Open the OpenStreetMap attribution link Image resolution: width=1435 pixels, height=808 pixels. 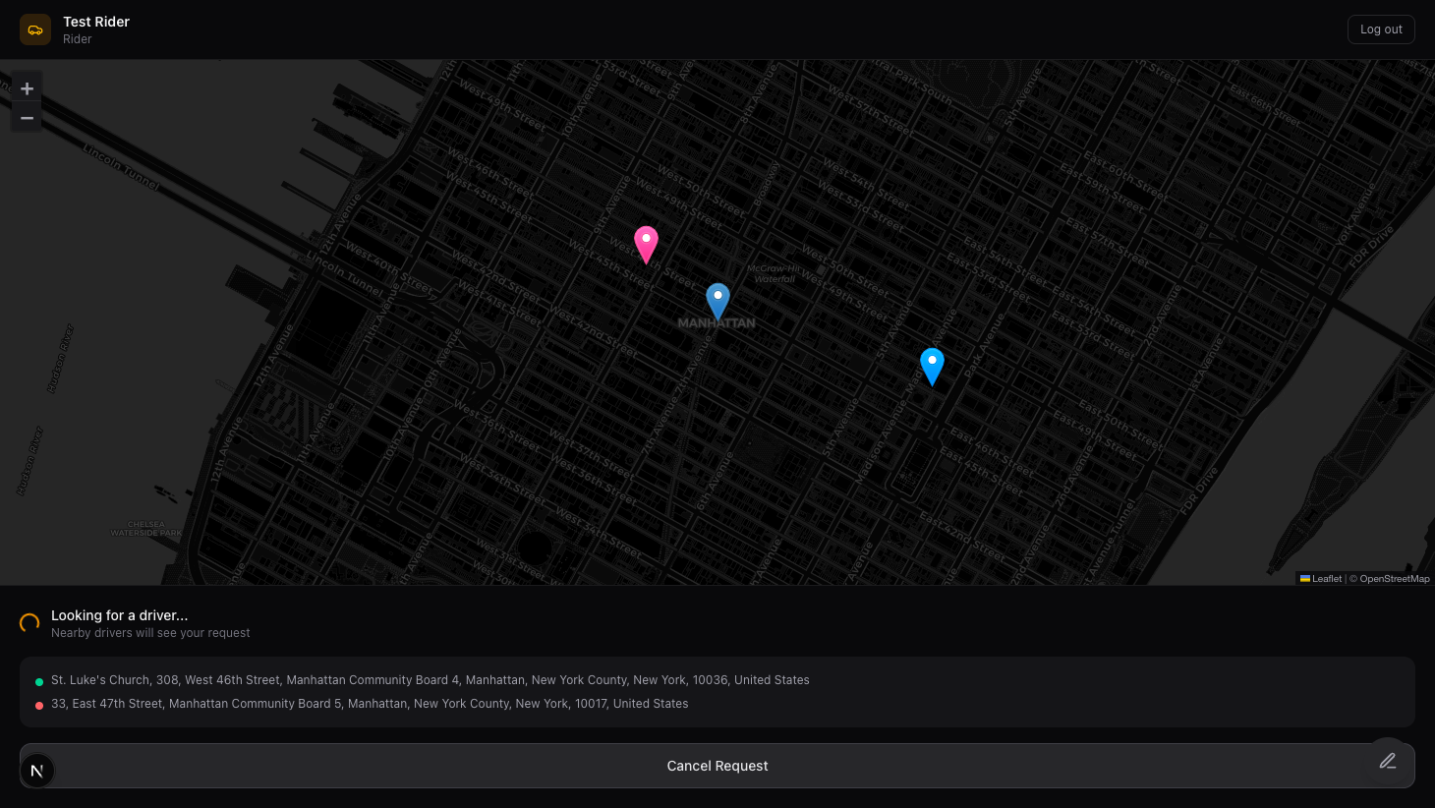[x=1394, y=579]
